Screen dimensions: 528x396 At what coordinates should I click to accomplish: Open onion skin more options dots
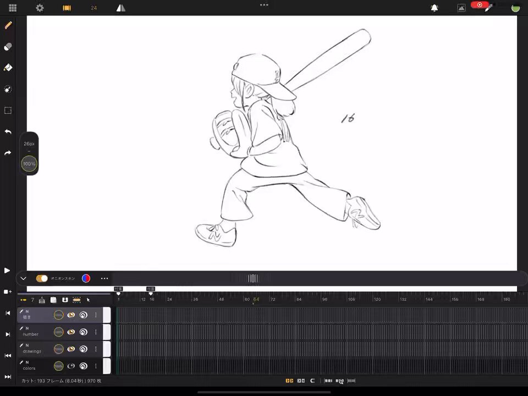click(105, 278)
